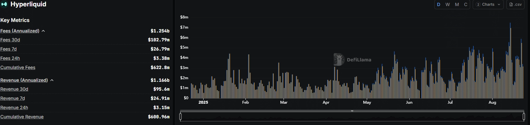Click the $622.8m cumulative fees value
The image size is (530, 125).
(x=160, y=67)
